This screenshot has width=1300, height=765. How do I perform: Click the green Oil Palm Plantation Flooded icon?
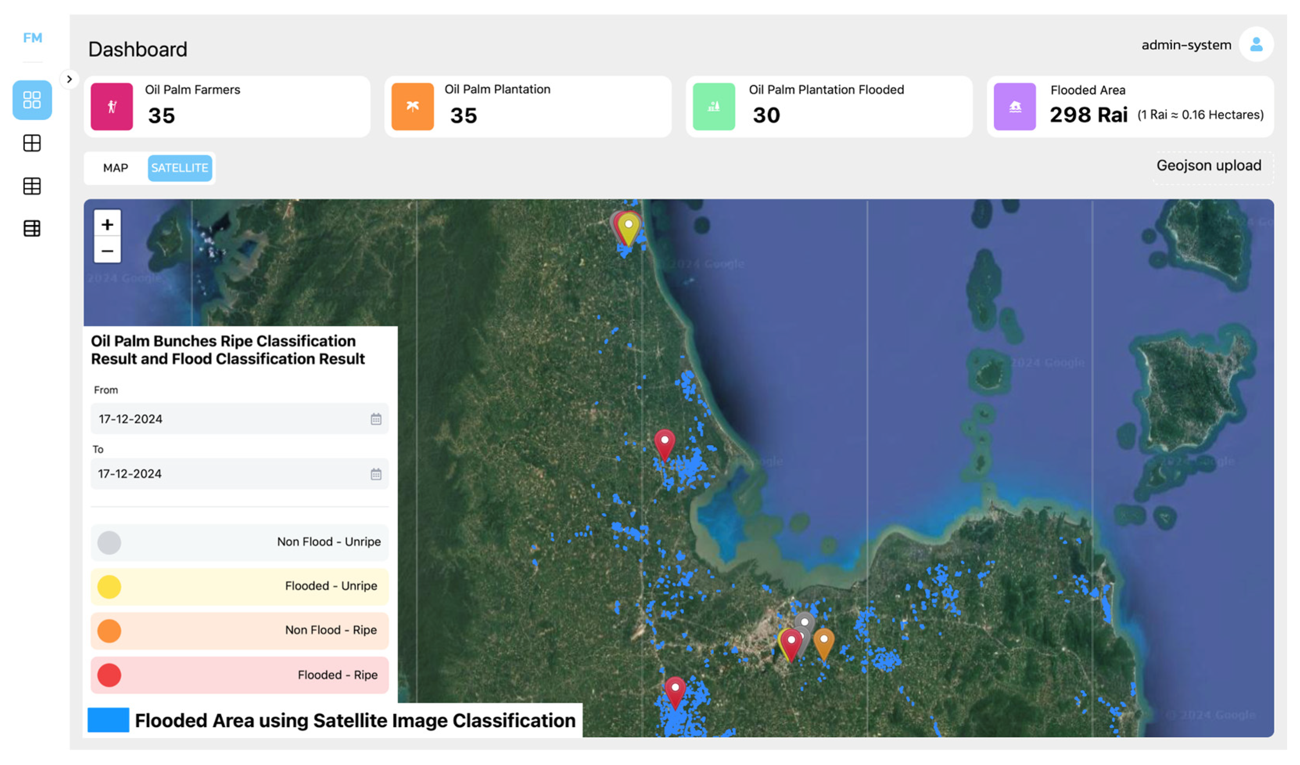[714, 107]
